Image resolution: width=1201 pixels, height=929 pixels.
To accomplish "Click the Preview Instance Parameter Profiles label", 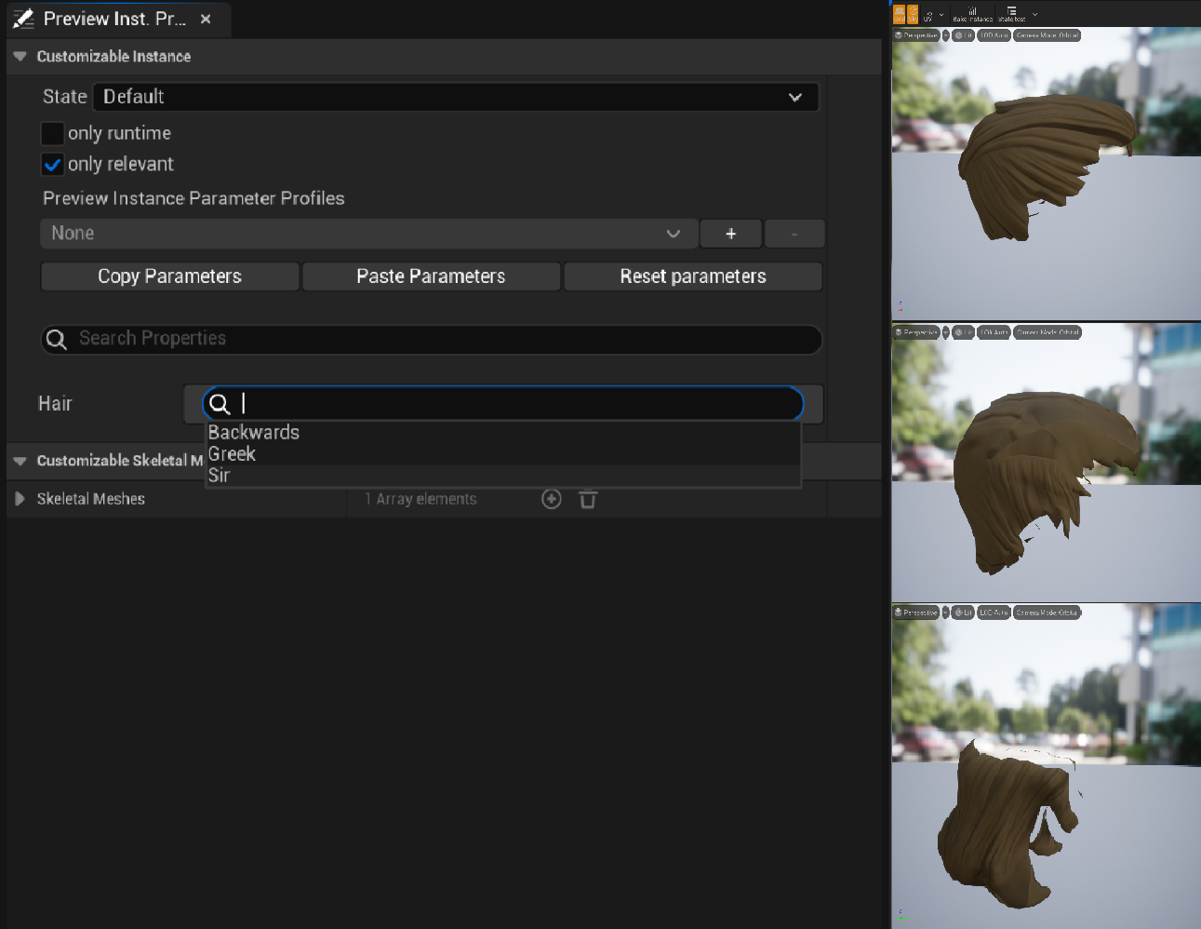I will [x=193, y=198].
